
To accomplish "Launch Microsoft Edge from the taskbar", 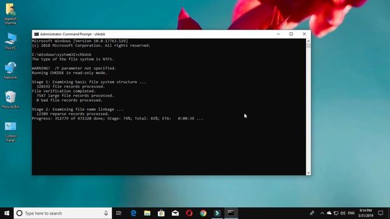I will tap(133, 214).
